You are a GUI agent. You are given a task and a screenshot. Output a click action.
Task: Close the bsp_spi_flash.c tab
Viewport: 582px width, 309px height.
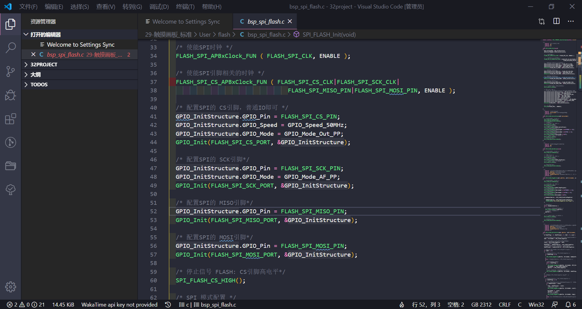click(x=290, y=21)
